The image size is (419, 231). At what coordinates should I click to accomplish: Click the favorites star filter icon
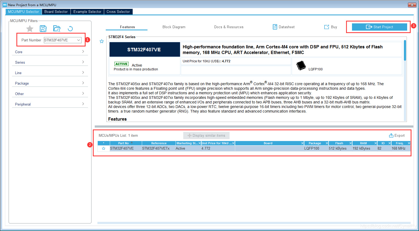(30, 29)
